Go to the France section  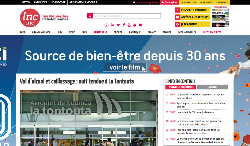[152, 32]
